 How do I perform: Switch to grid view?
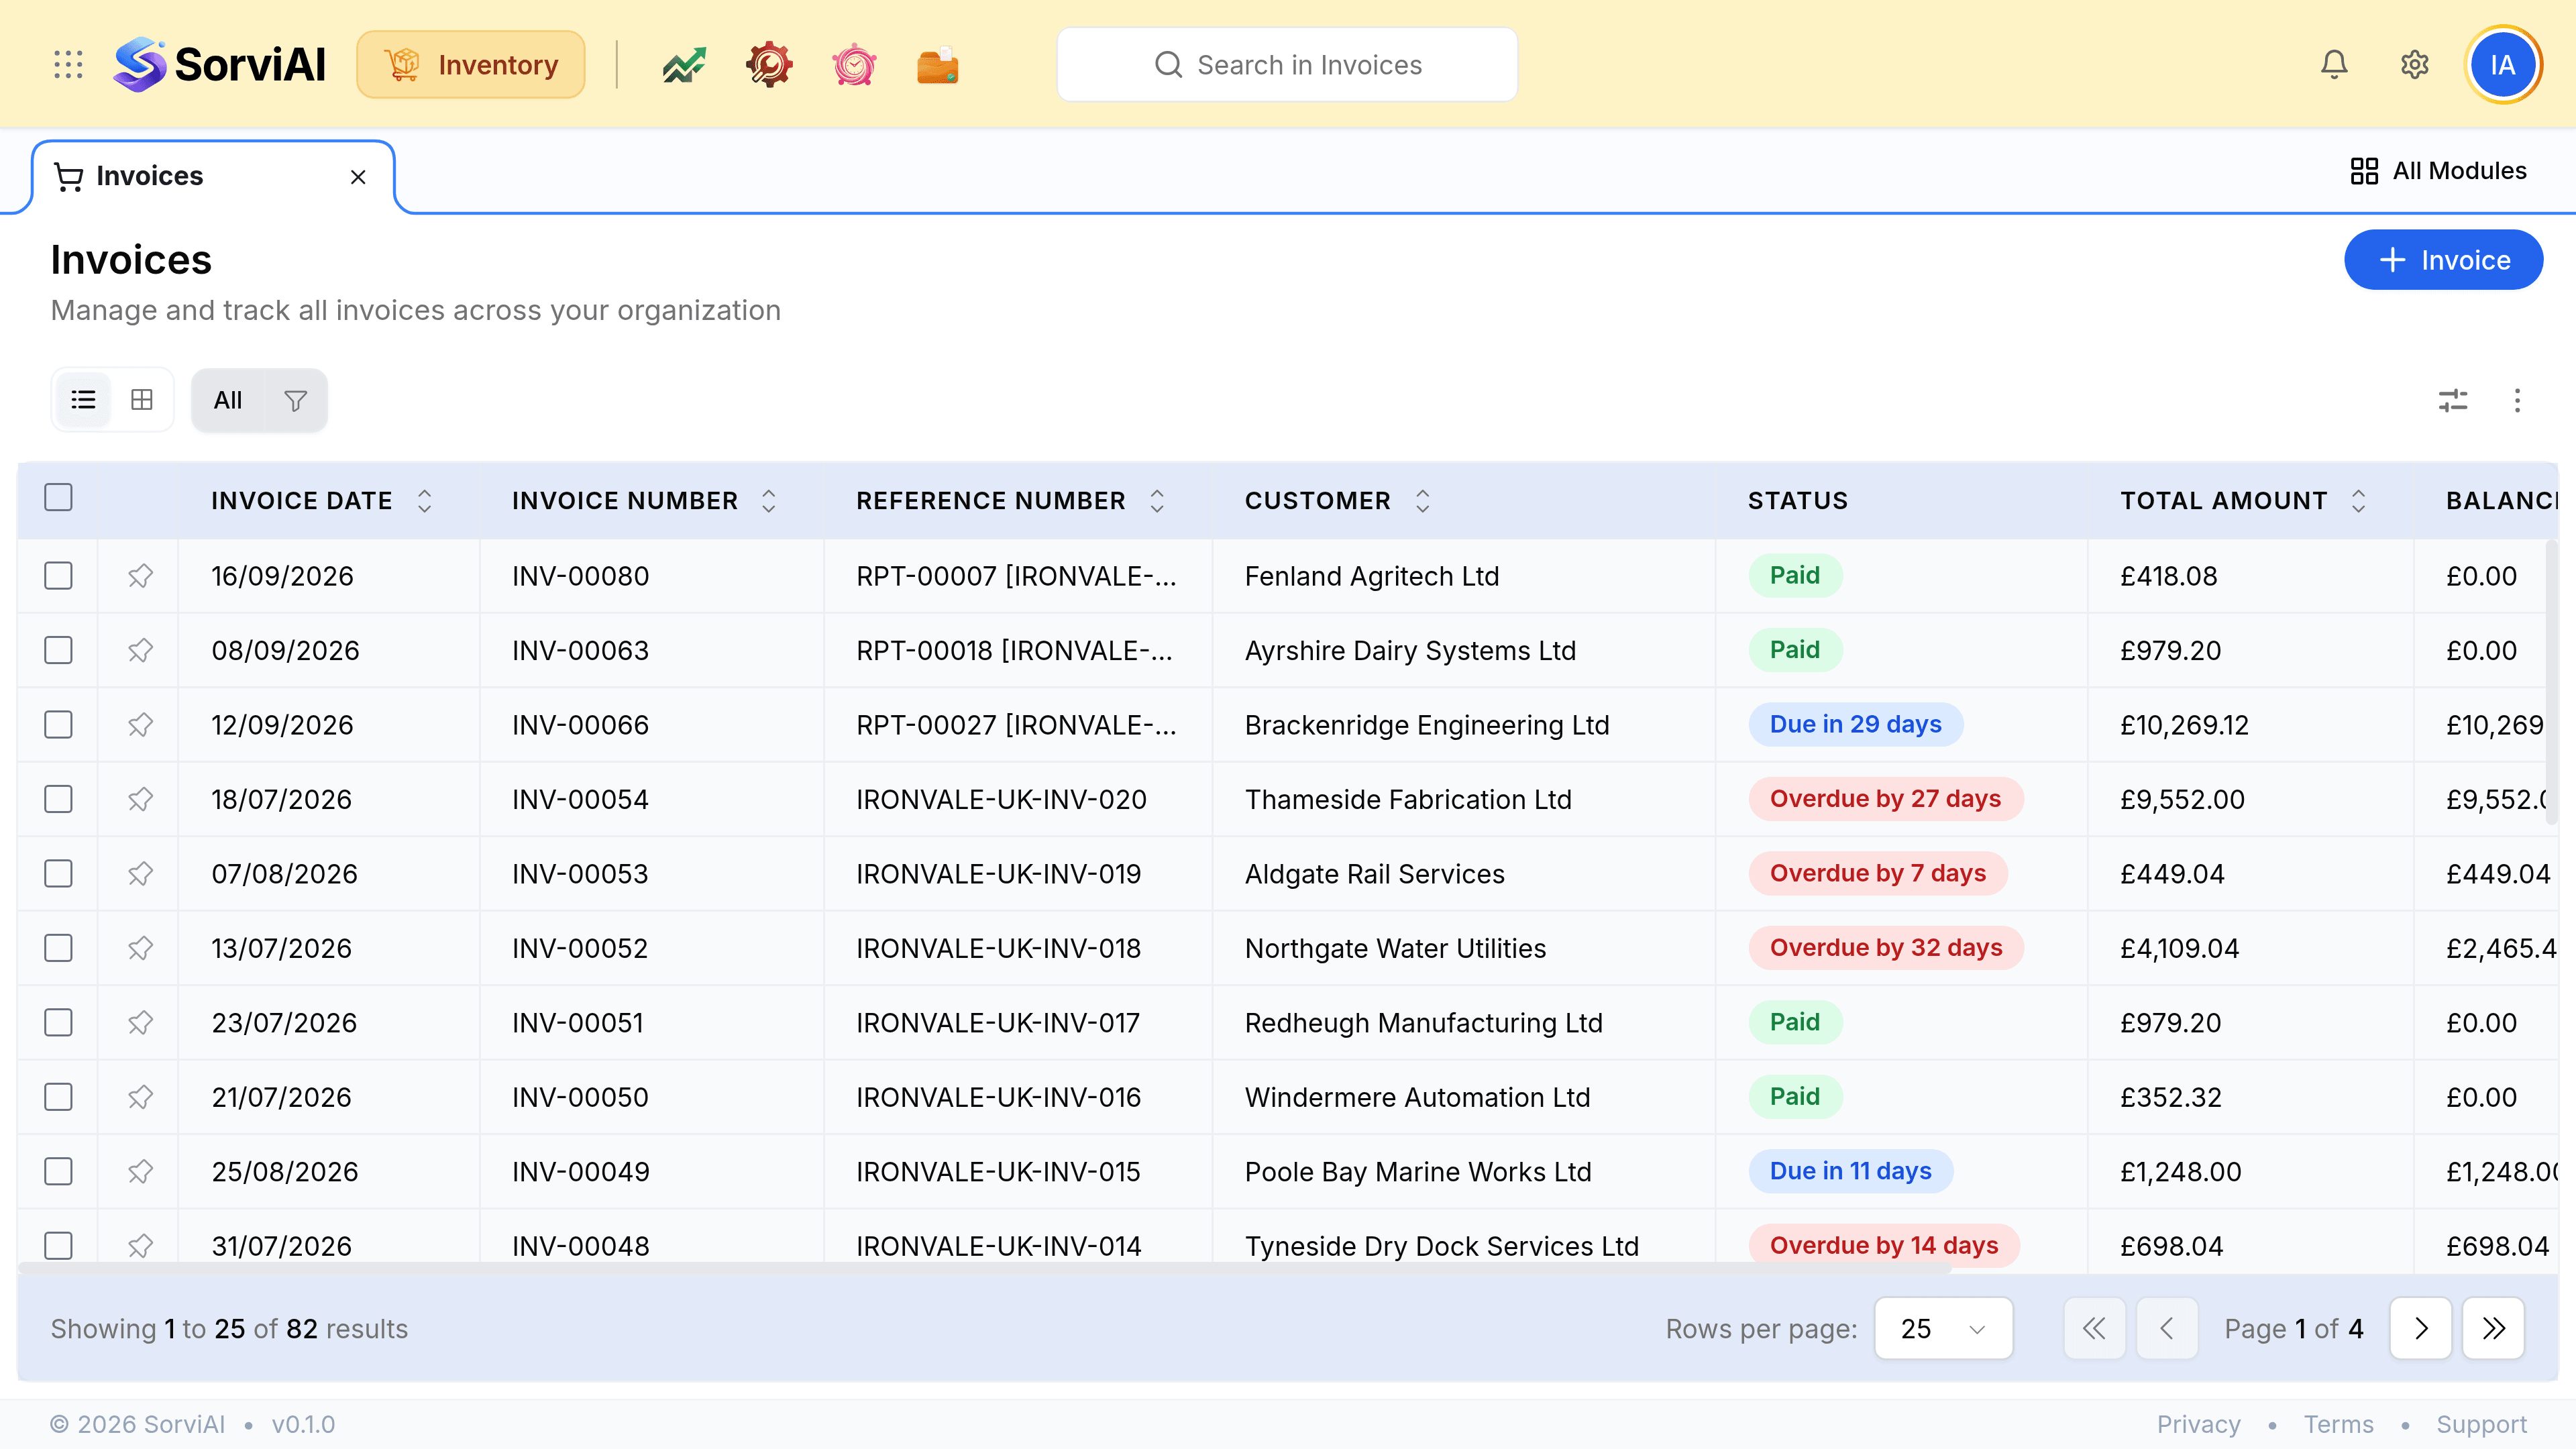[x=142, y=400]
